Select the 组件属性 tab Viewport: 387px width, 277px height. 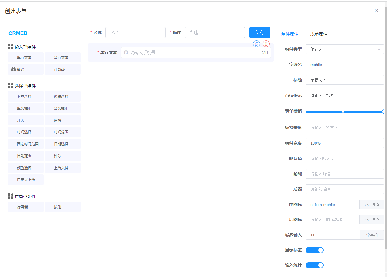pyautogui.click(x=290, y=34)
